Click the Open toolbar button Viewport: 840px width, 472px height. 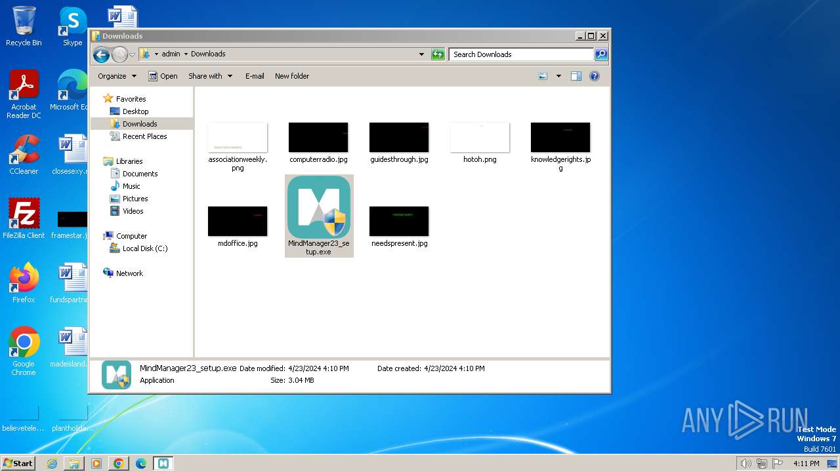coord(163,76)
